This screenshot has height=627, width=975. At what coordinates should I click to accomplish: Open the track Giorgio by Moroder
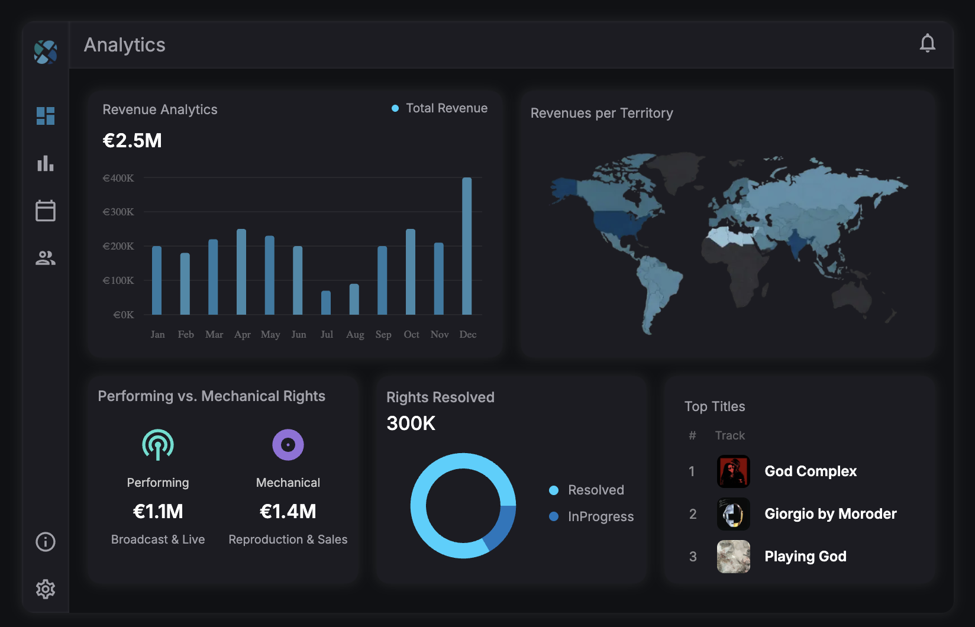point(830,514)
